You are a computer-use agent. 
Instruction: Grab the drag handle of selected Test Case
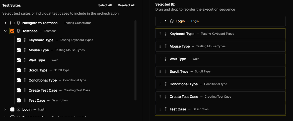[x=160, y=109]
